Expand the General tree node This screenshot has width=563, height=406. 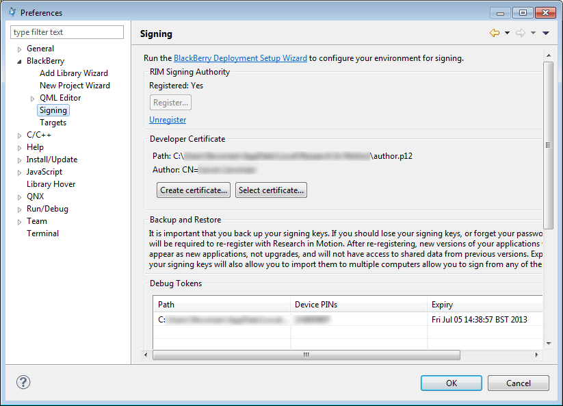point(19,49)
